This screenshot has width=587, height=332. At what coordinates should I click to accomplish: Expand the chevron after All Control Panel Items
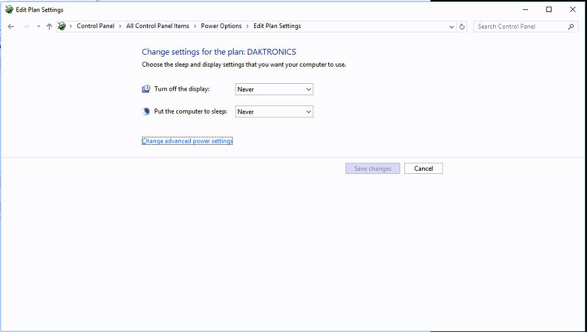[x=195, y=26]
